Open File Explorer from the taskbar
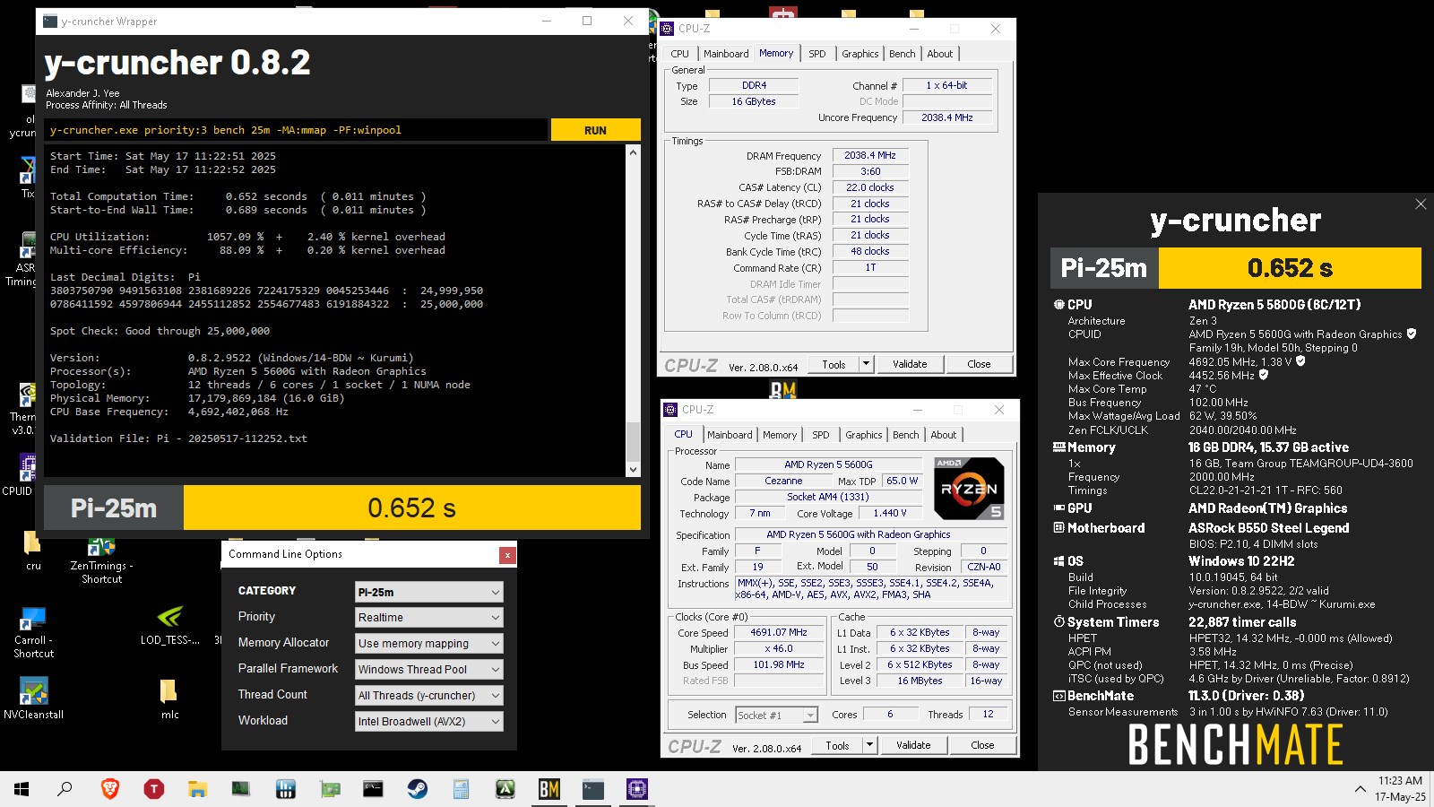1434x807 pixels. 197,789
